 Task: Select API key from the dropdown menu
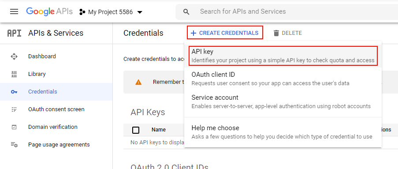coord(283,56)
